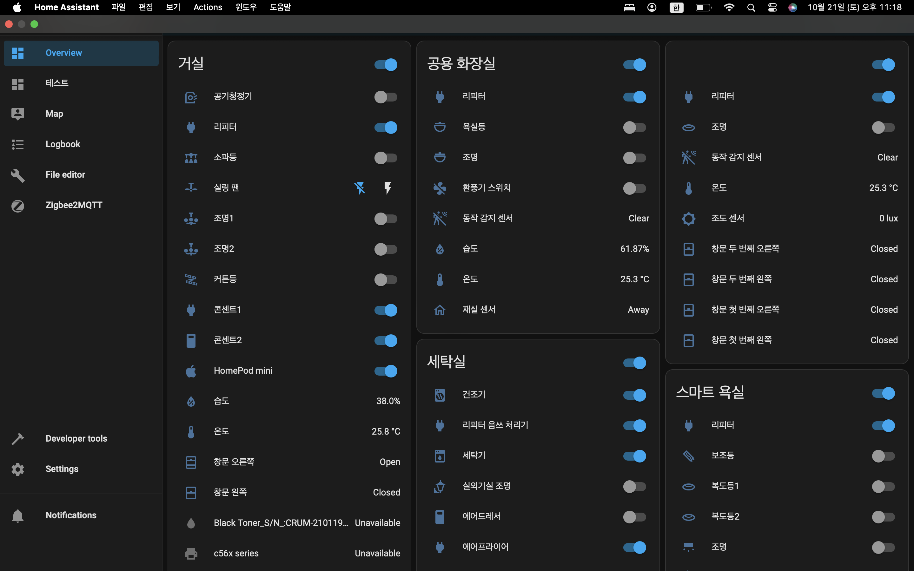Open macOS Control Center icon
The image size is (914, 571).
point(772,7)
